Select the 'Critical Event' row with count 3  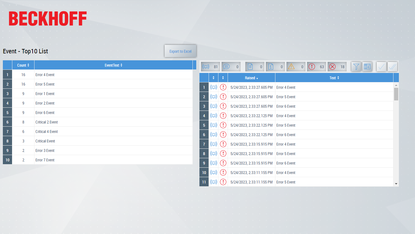(97, 141)
